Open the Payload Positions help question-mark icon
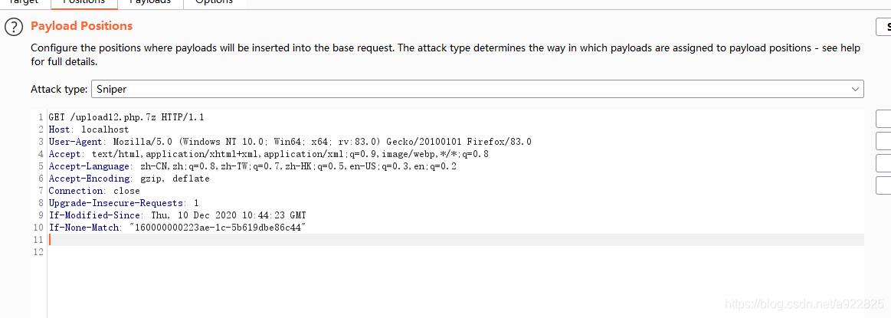The height and width of the screenshot is (318, 891). click(x=14, y=27)
